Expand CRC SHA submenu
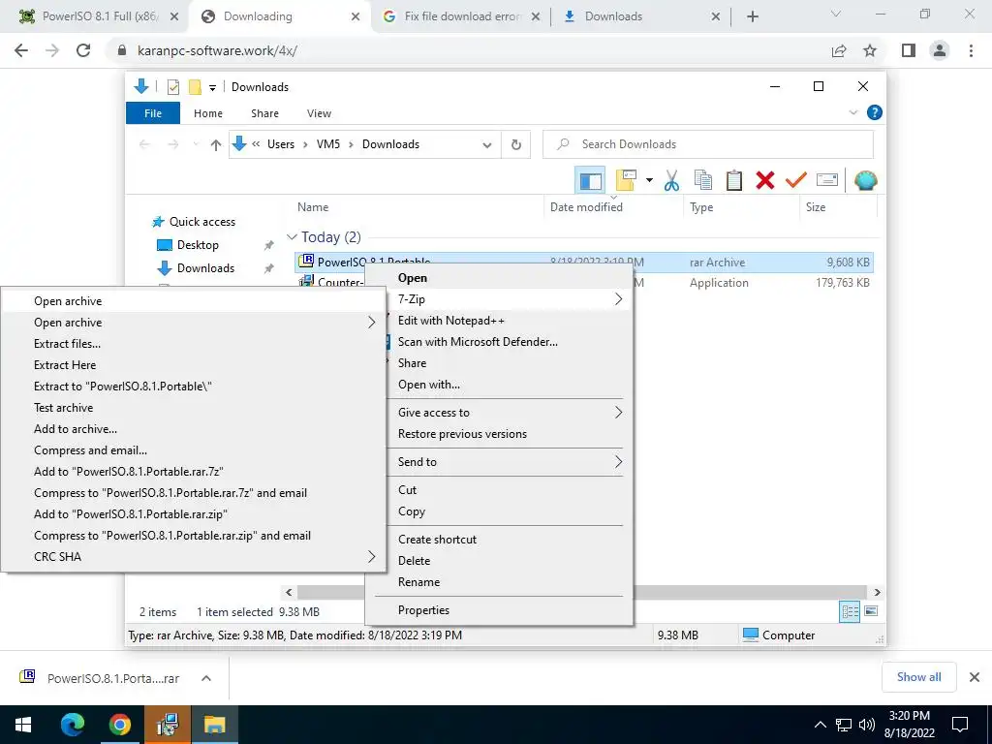The width and height of the screenshot is (992, 744). pos(371,557)
